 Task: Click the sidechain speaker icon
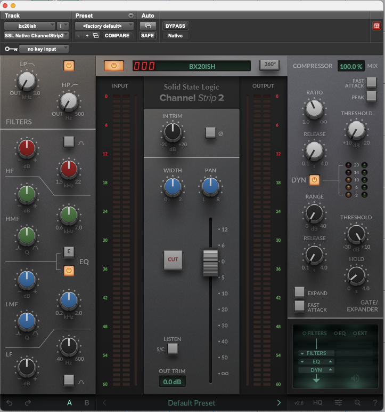coord(355,378)
